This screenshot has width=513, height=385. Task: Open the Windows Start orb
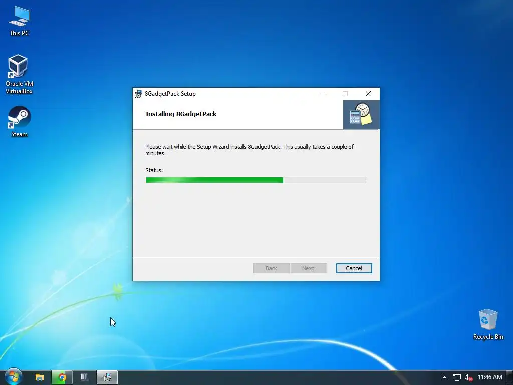(x=13, y=377)
